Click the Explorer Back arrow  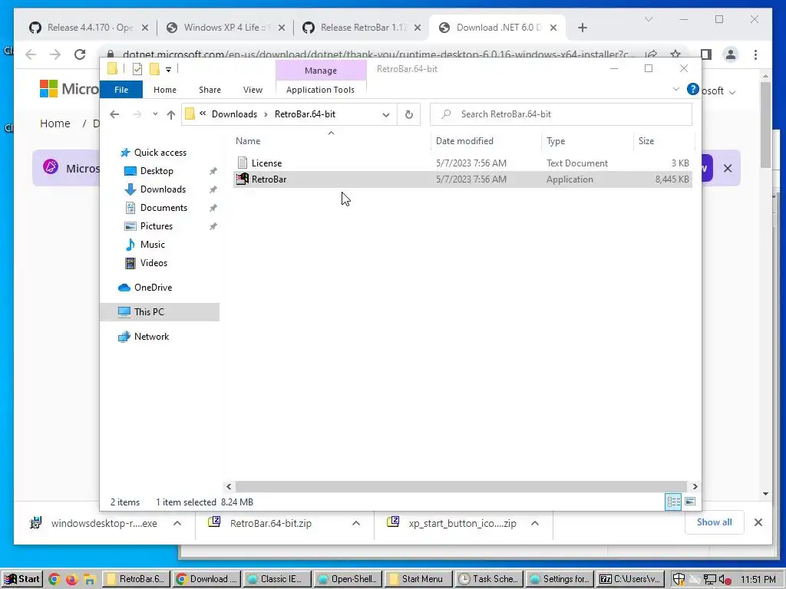(114, 114)
